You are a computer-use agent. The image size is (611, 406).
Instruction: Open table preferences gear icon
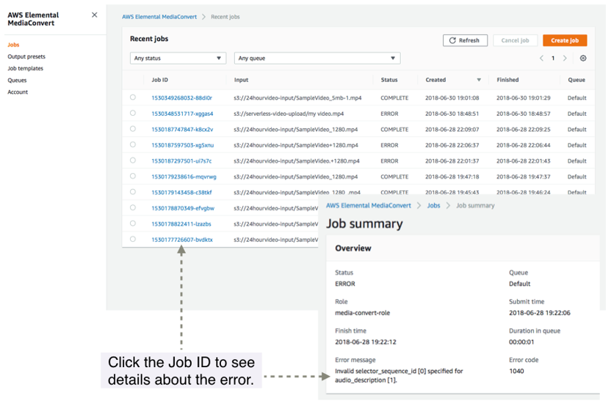tap(583, 58)
